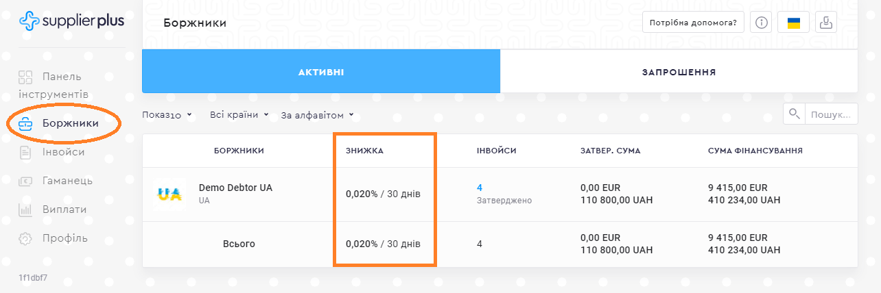Open the info icon in header
This screenshot has width=881, height=293.
tap(761, 23)
